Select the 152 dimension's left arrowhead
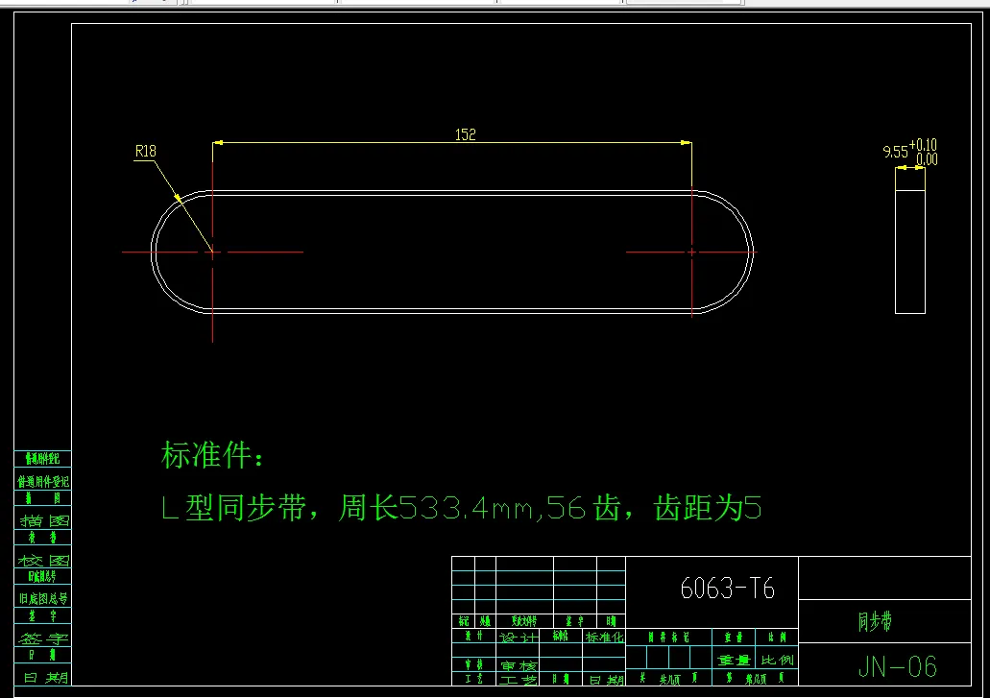 pyautogui.click(x=218, y=143)
